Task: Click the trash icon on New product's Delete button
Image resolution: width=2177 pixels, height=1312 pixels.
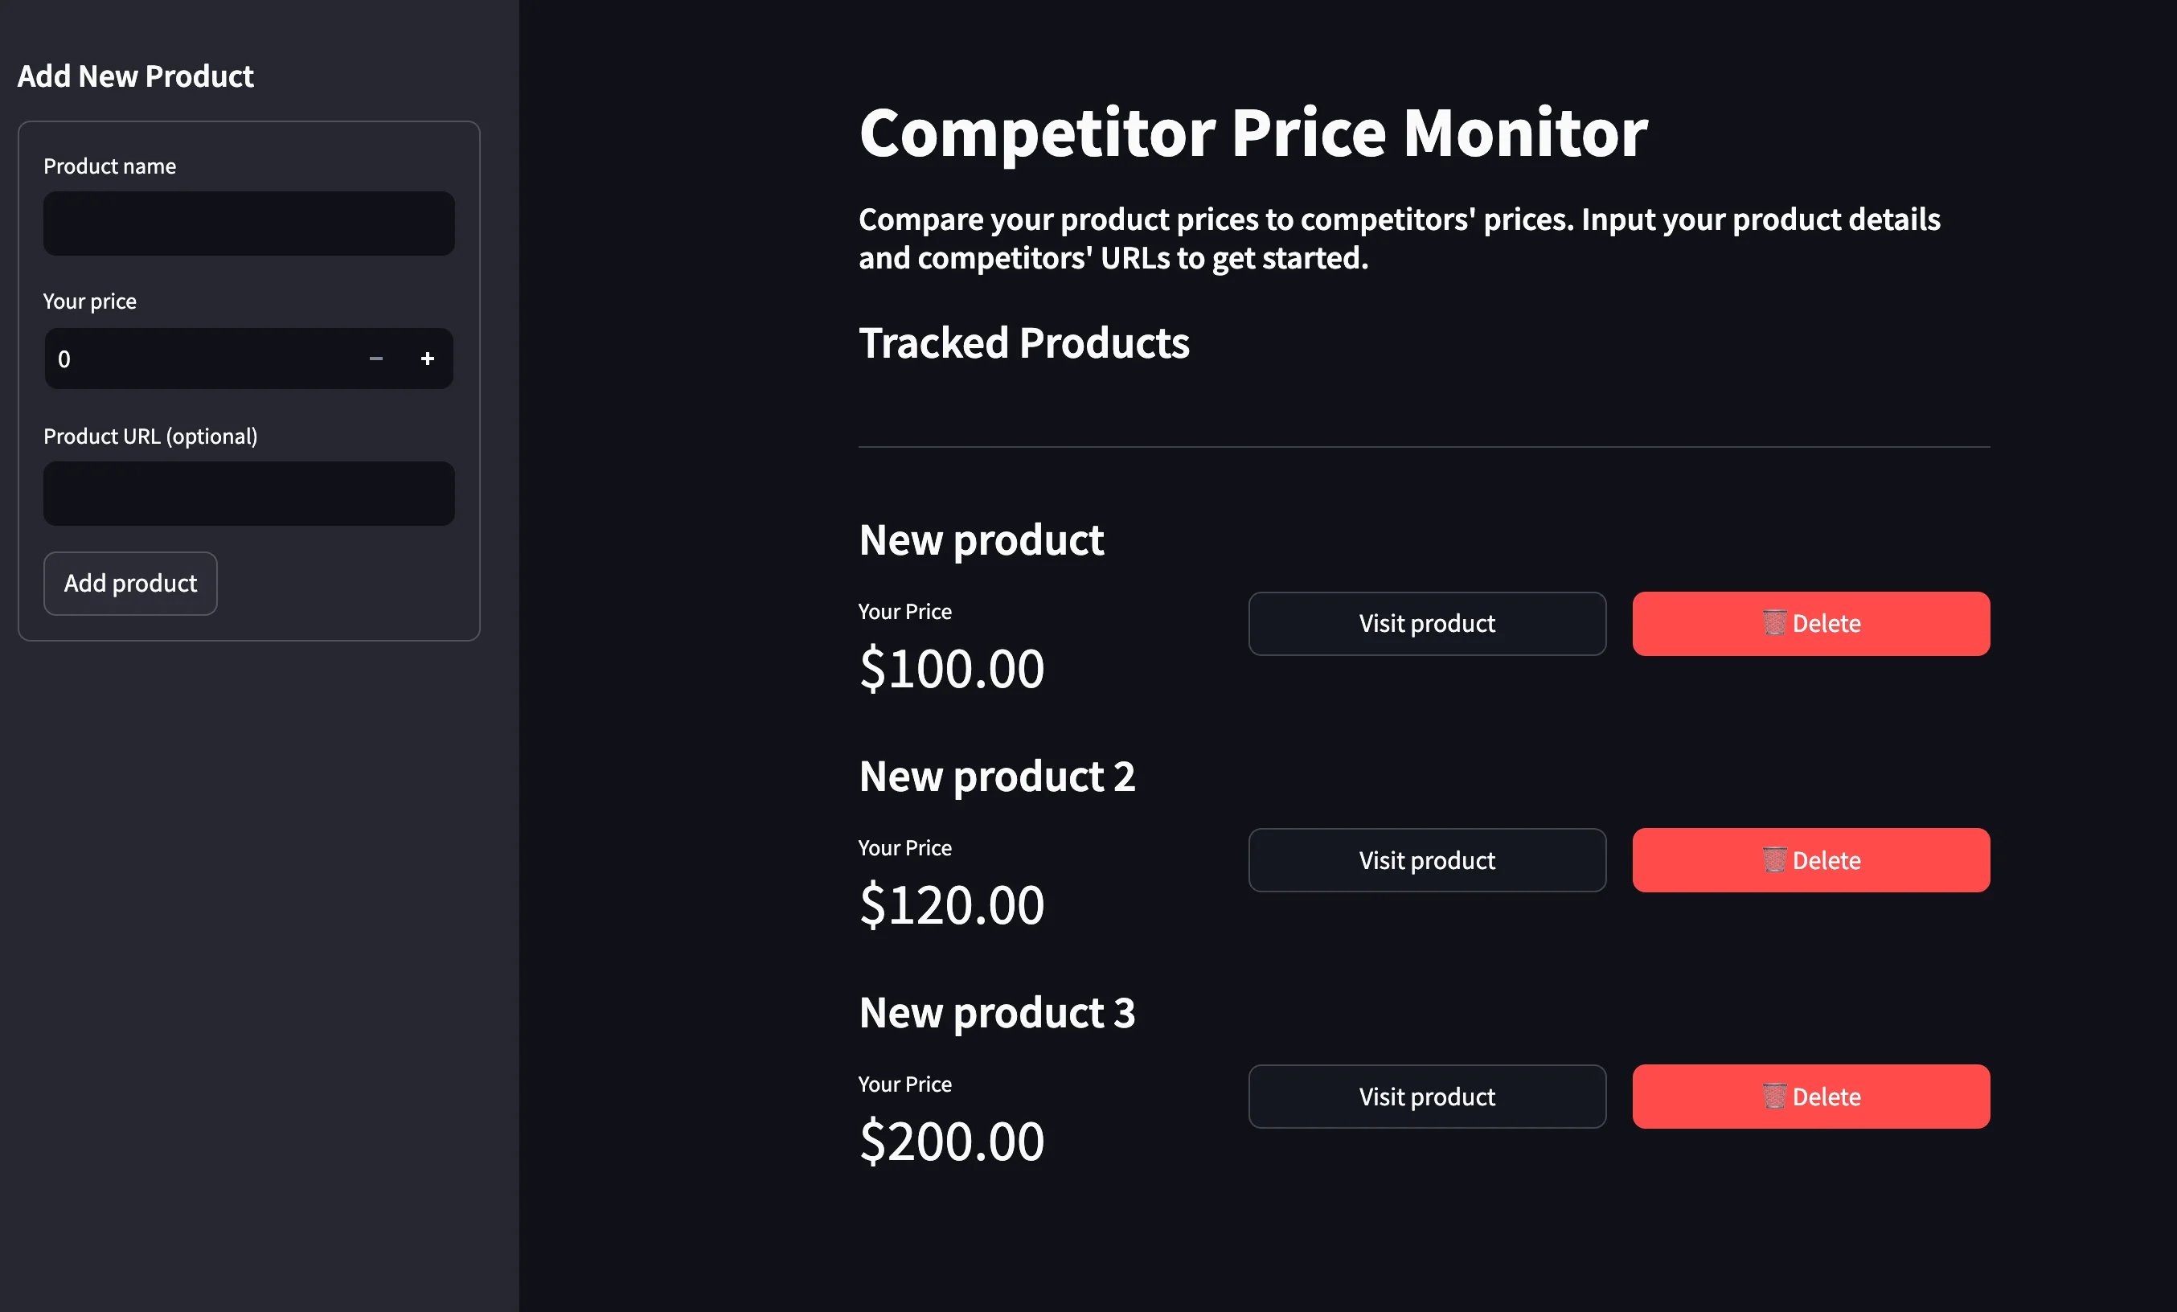Action: click(1773, 623)
